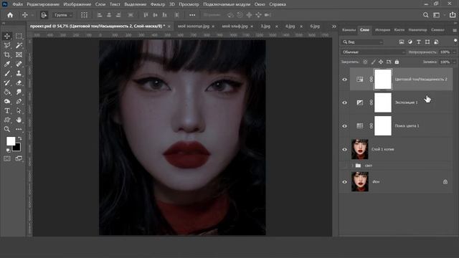Select the Magic Wand tool
459x258 pixels.
pyautogui.click(x=19, y=45)
